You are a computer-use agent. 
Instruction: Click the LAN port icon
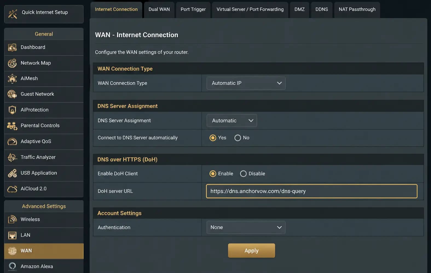coord(12,235)
